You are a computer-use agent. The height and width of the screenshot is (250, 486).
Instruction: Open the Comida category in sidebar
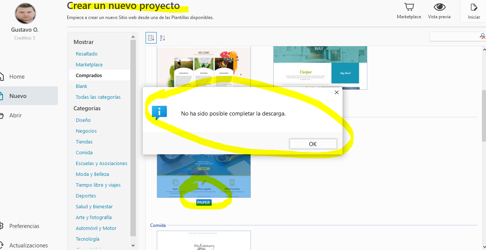84,152
